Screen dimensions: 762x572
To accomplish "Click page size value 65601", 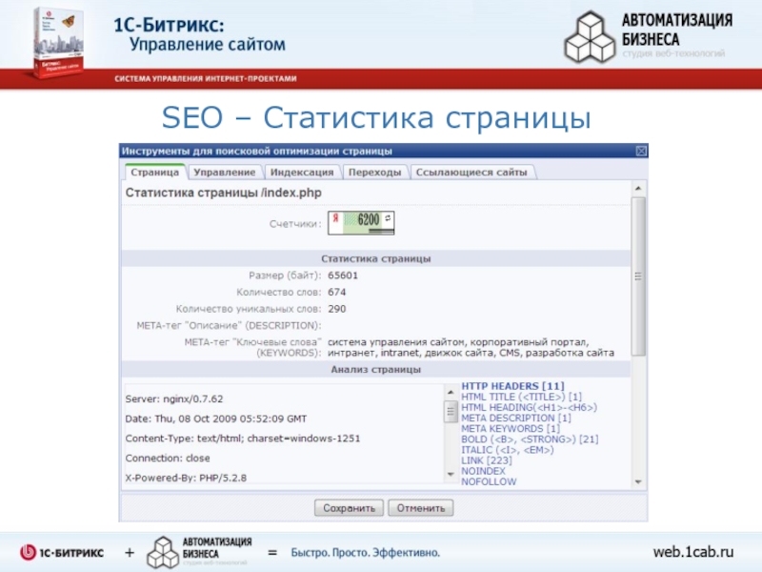I will coord(343,276).
